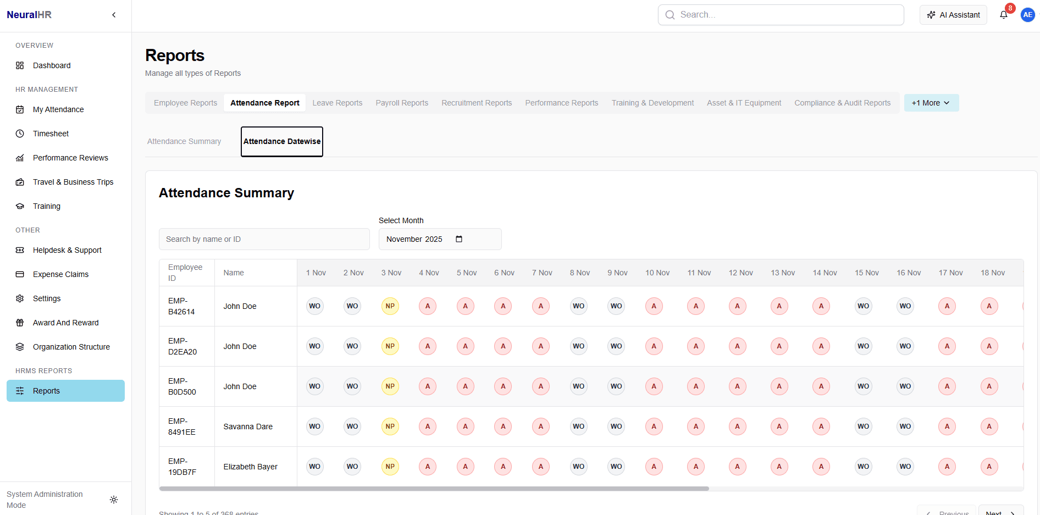Click the Organization Structure layers icon
The height and width of the screenshot is (515, 1040).
pos(20,347)
